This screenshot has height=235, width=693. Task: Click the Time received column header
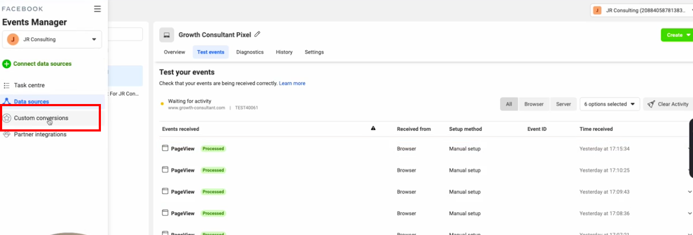point(596,129)
